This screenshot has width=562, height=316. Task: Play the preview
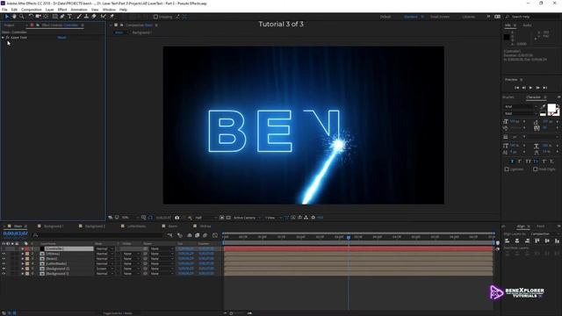[x=530, y=88]
